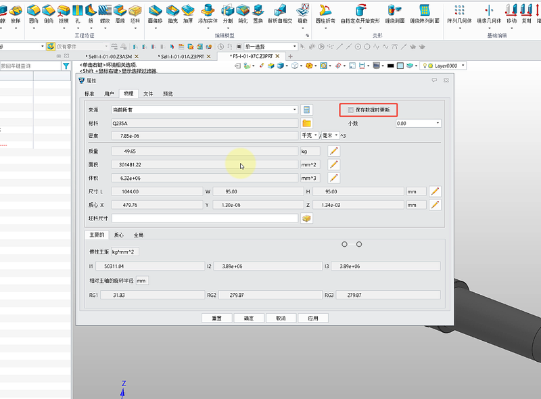Click the 应用 button

tap(312, 318)
